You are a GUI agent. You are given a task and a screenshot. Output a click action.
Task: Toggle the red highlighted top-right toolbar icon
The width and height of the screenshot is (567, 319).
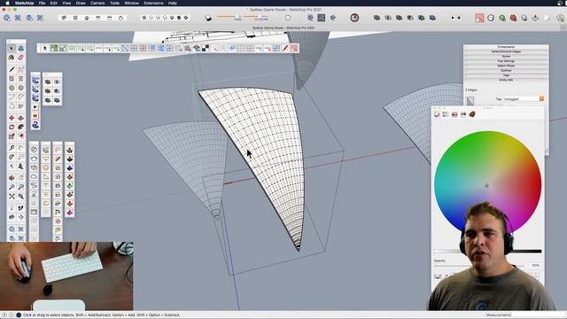(x=479, y=18)
